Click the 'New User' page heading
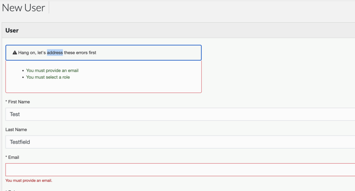This screenshot has height=191, width=355. coord(24,8)
